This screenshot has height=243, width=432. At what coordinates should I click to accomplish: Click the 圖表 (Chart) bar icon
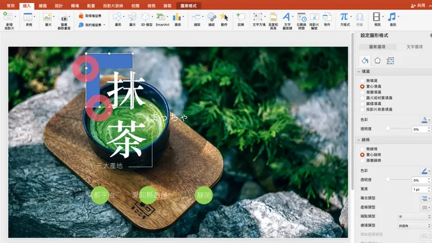177,17
